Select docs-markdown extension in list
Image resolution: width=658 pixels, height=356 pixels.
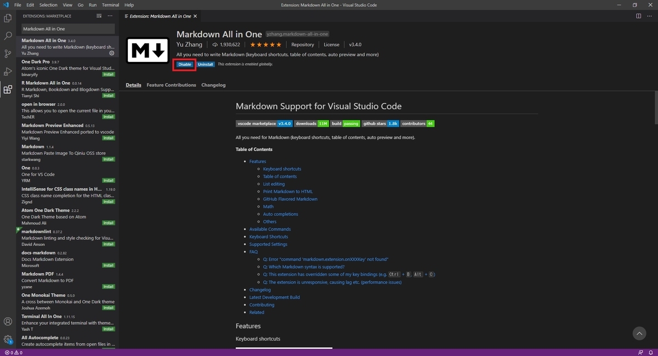[68, 259]
